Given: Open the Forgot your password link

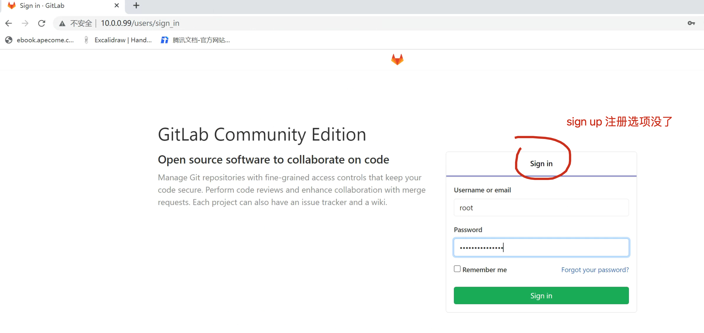Looking at the screenshot, I should [x=595, y=270].
